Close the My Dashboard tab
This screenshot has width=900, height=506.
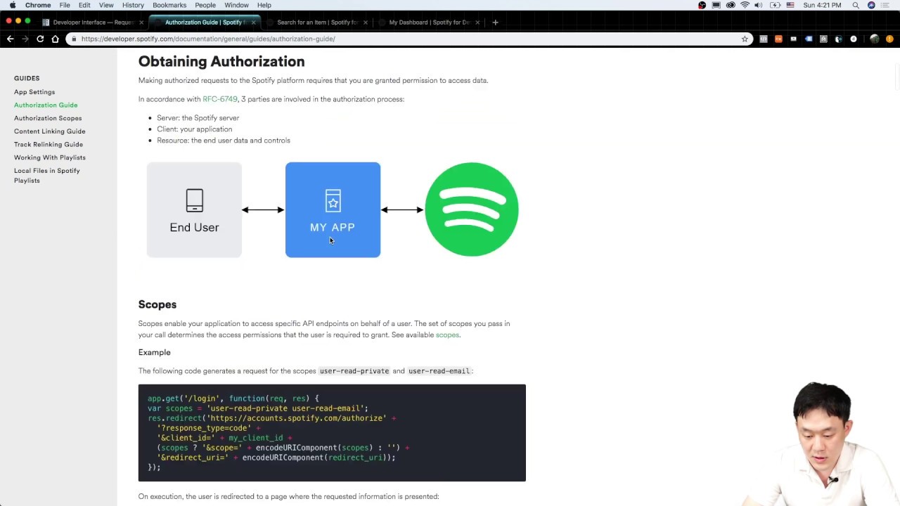[x=477, y=22]
